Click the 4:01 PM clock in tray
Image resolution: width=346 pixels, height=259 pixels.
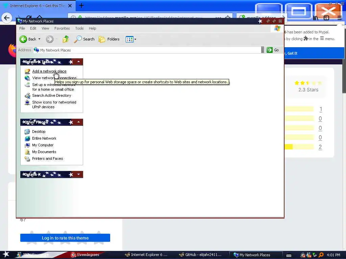pos(333,255)
